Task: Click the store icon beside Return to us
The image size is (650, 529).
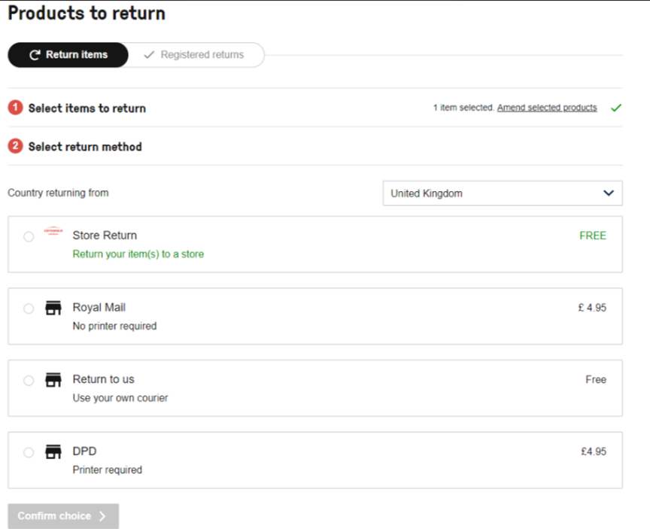Action: click(53, 380)
